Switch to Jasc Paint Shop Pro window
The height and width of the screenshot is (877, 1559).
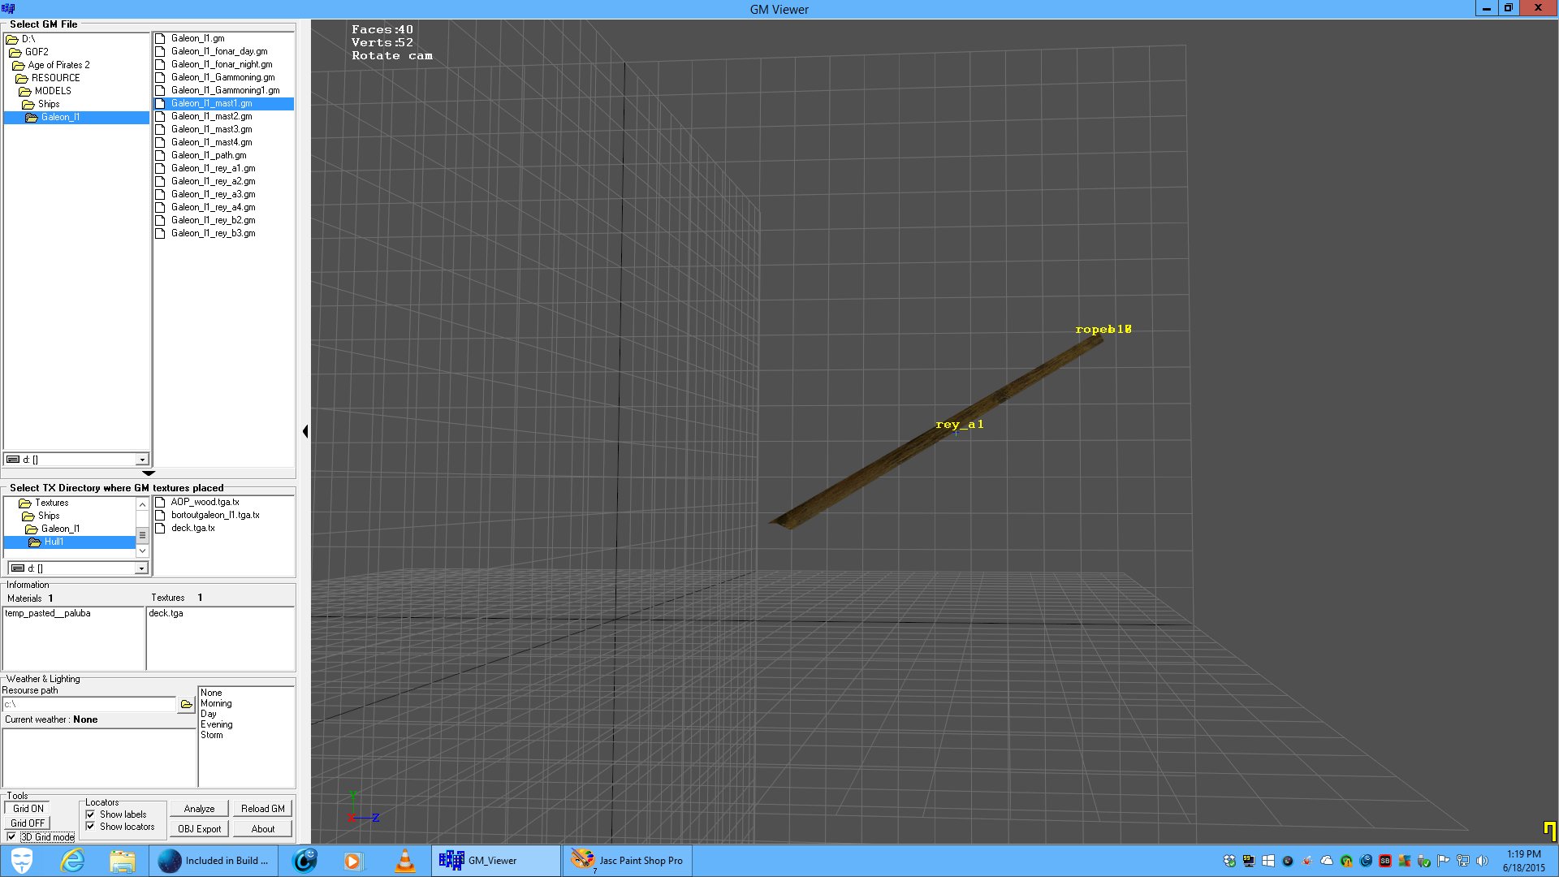tap(627, 861)
